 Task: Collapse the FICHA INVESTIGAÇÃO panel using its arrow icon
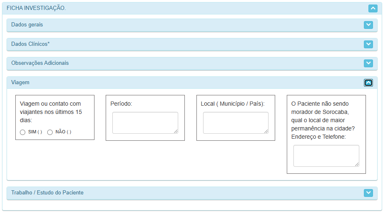point(373,8)
